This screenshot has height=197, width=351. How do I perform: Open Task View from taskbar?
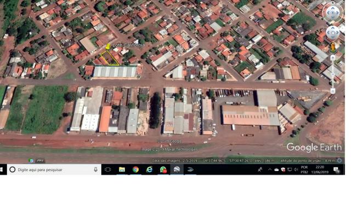click(108, 170)
